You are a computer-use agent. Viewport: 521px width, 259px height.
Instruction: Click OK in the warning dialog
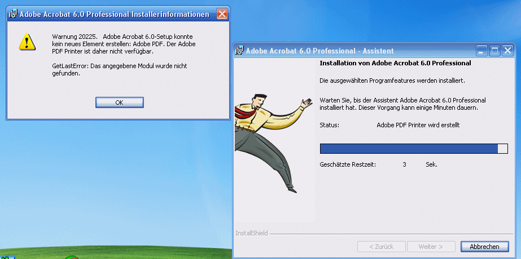click(119, 102)
